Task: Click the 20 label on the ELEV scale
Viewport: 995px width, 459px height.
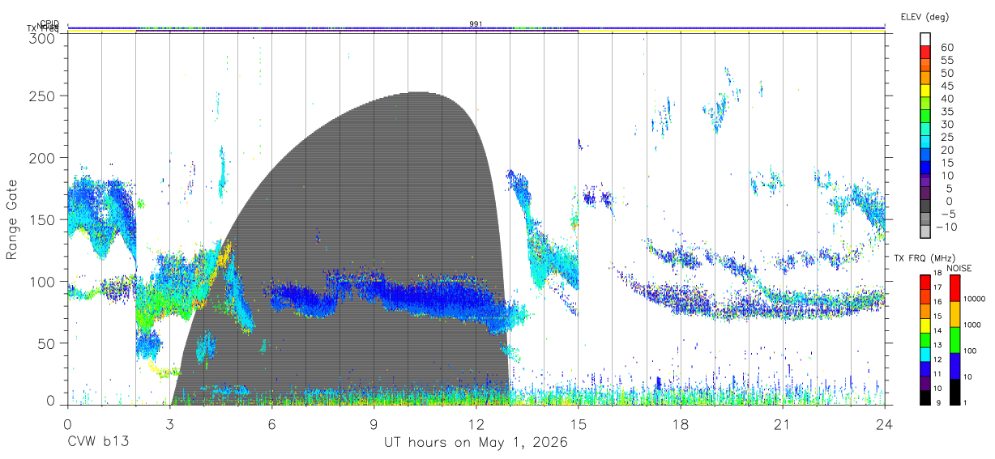Action: tap(947, 150)
